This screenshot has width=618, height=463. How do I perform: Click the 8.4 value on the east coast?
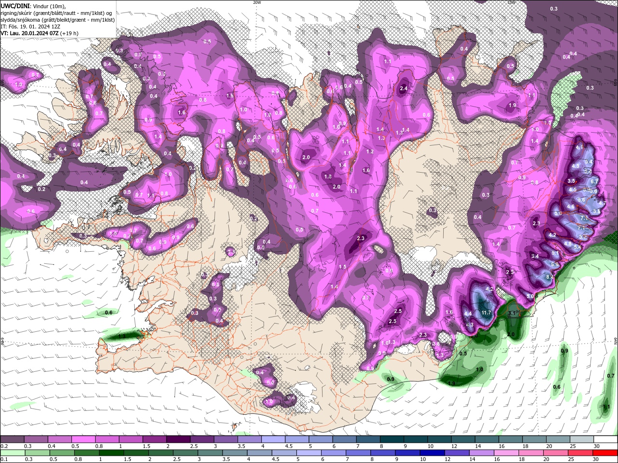coord(549,277)
